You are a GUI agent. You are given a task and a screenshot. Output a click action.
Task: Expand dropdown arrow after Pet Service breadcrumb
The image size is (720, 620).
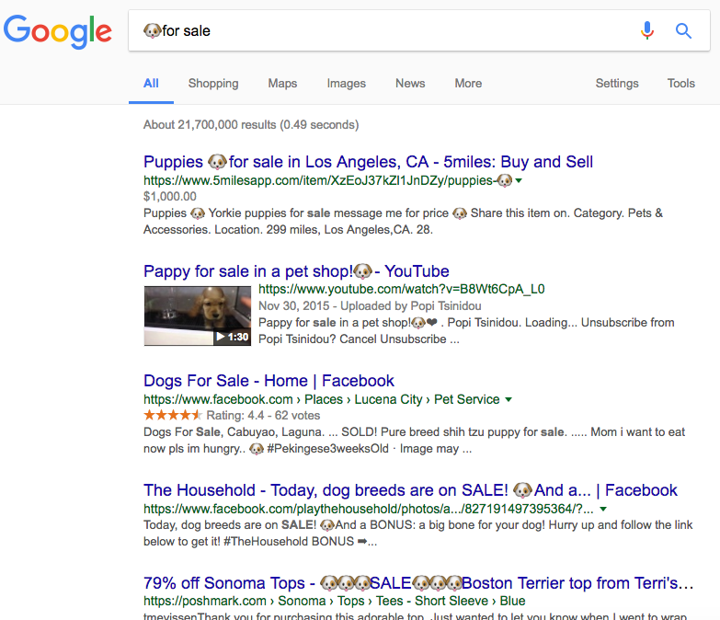(x=509, y=399)
